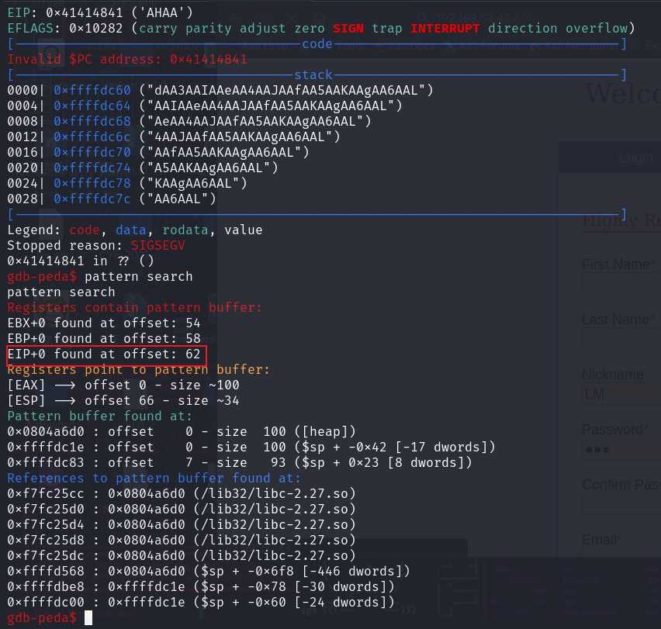Click the SIGSEGV stopped reason text
This screenshot has width=661, height=629.
pos(157,246)
